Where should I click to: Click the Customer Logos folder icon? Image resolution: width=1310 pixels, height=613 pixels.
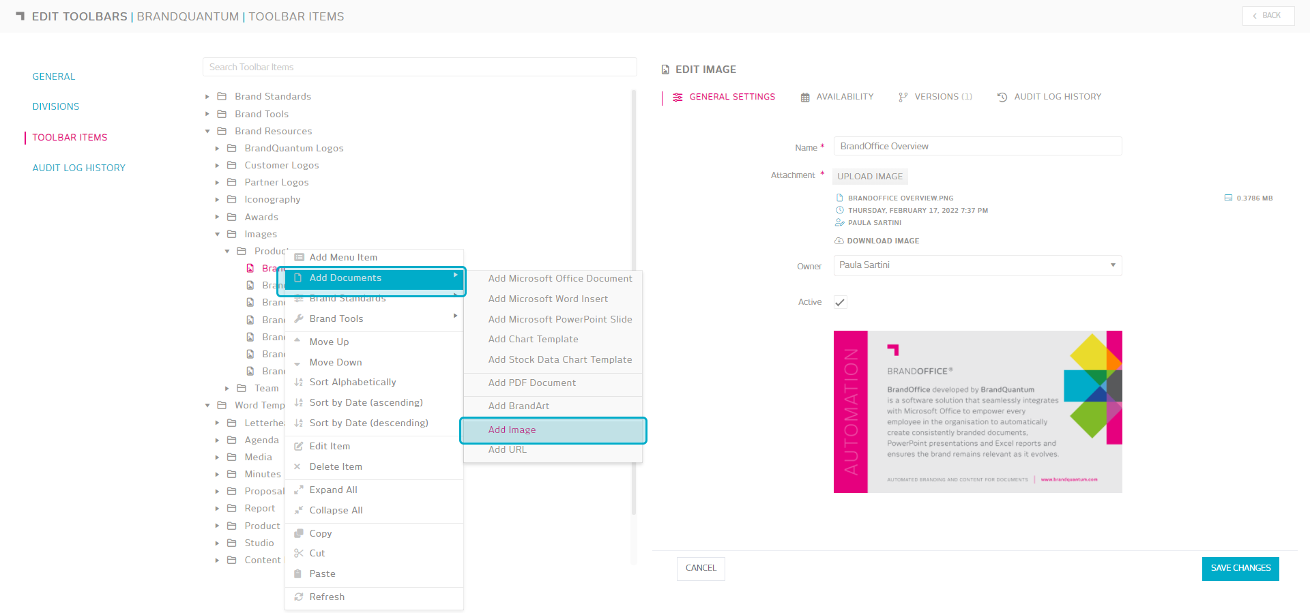(x=231, y=165)
